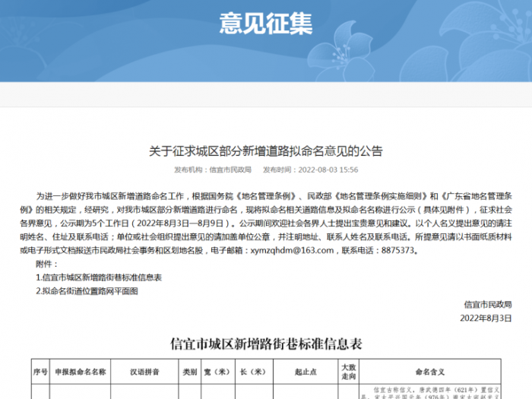Image resolution: width=532 pixels, height=399 pixels.
Task: Open attachment 2.拟命名街道位置路网平面图
Action: point(87,291)
